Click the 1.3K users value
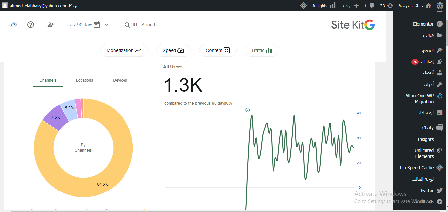Image resolution: width=448 pixels, height=212 pixels. pos(183,85)
